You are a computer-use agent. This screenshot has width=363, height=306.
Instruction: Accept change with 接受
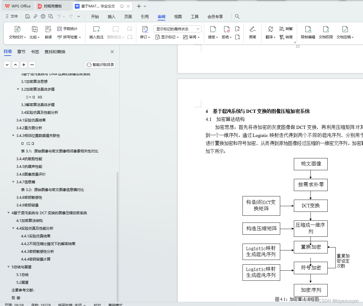tap(213, 33)
